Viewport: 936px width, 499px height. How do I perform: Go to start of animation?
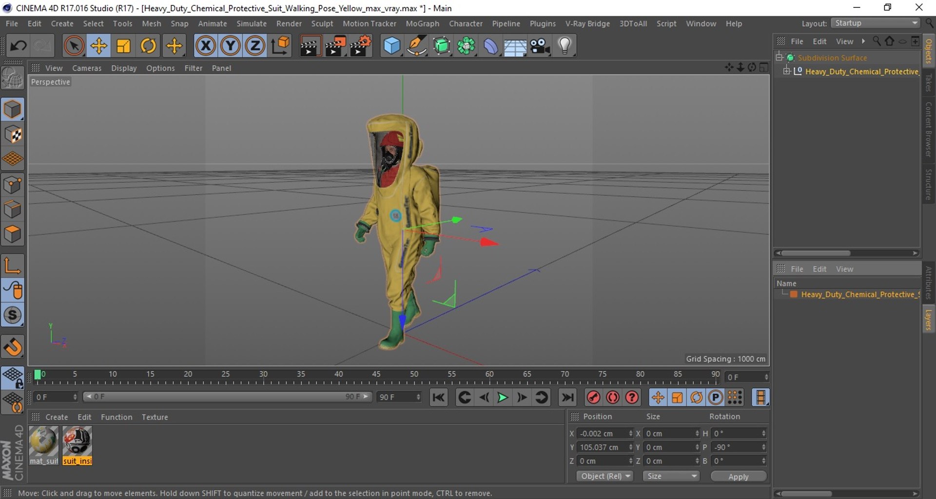[x=439, y=398]
